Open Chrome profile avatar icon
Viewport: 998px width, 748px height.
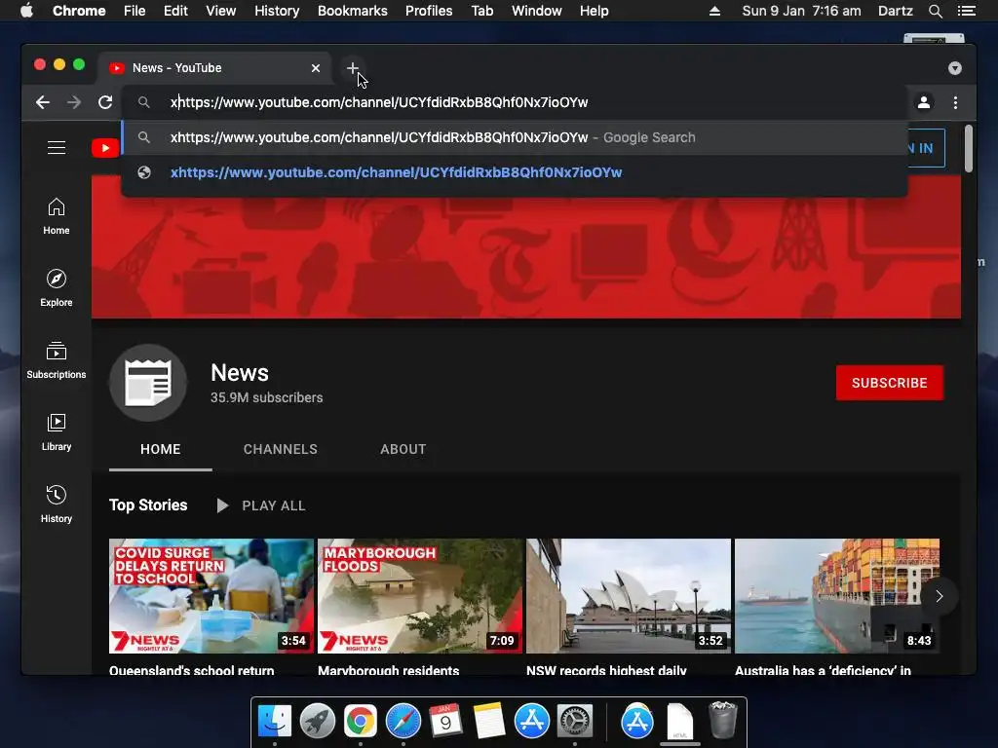[924, 102]
